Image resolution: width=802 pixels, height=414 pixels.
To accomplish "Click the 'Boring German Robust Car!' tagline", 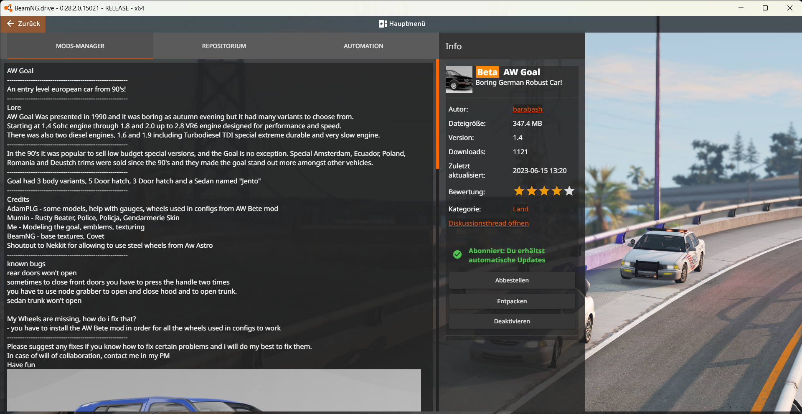I will [519, 83].
